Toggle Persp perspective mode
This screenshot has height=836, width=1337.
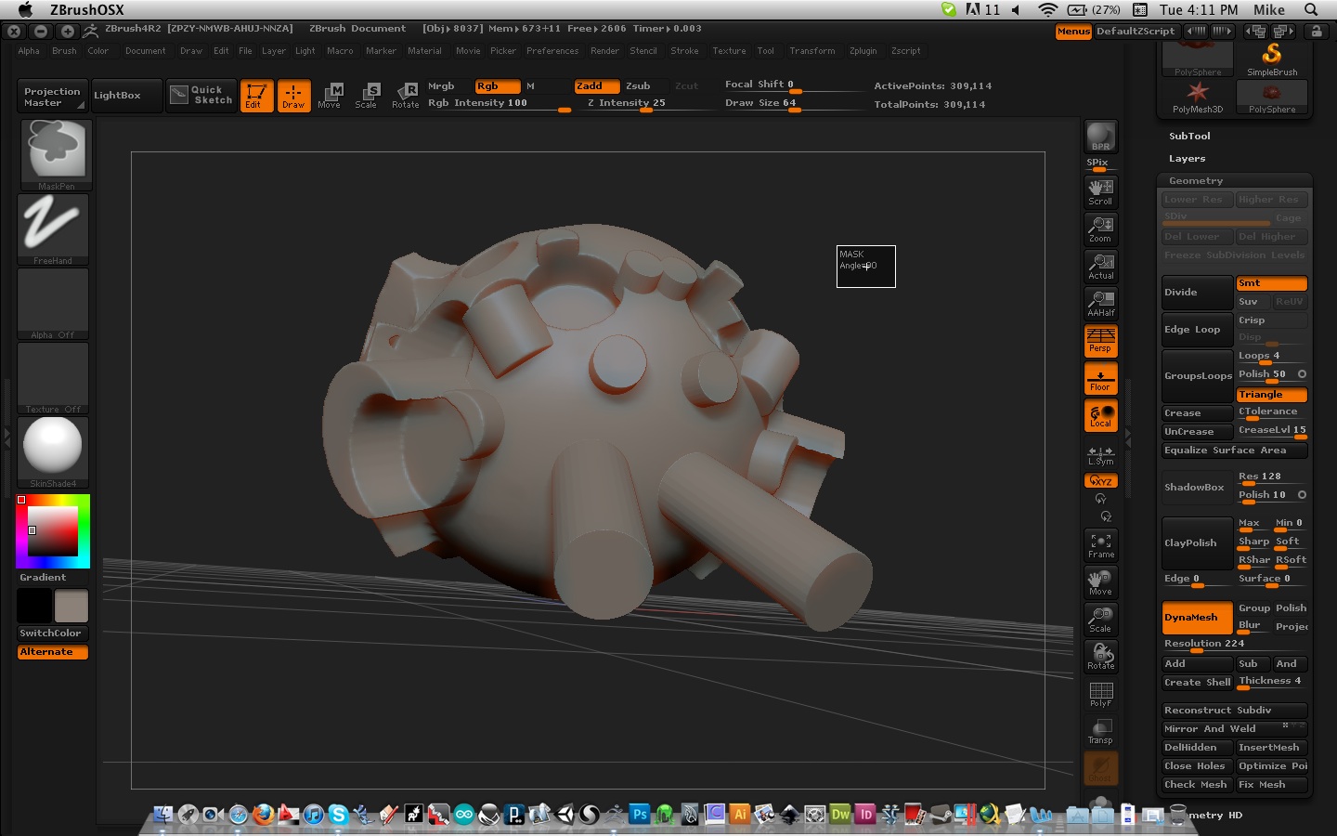pos(1100,342)
